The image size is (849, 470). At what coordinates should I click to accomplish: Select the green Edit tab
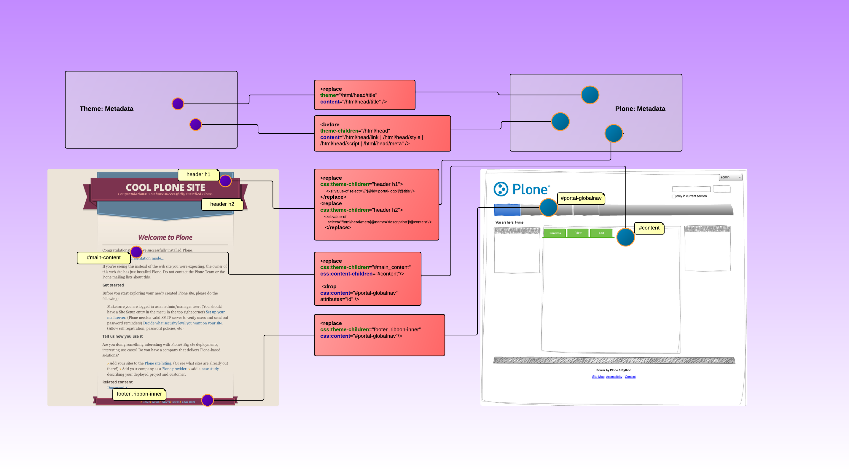pos(601,233)
